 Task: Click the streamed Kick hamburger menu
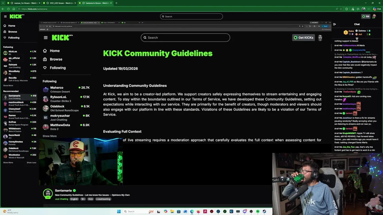(45, 38)
